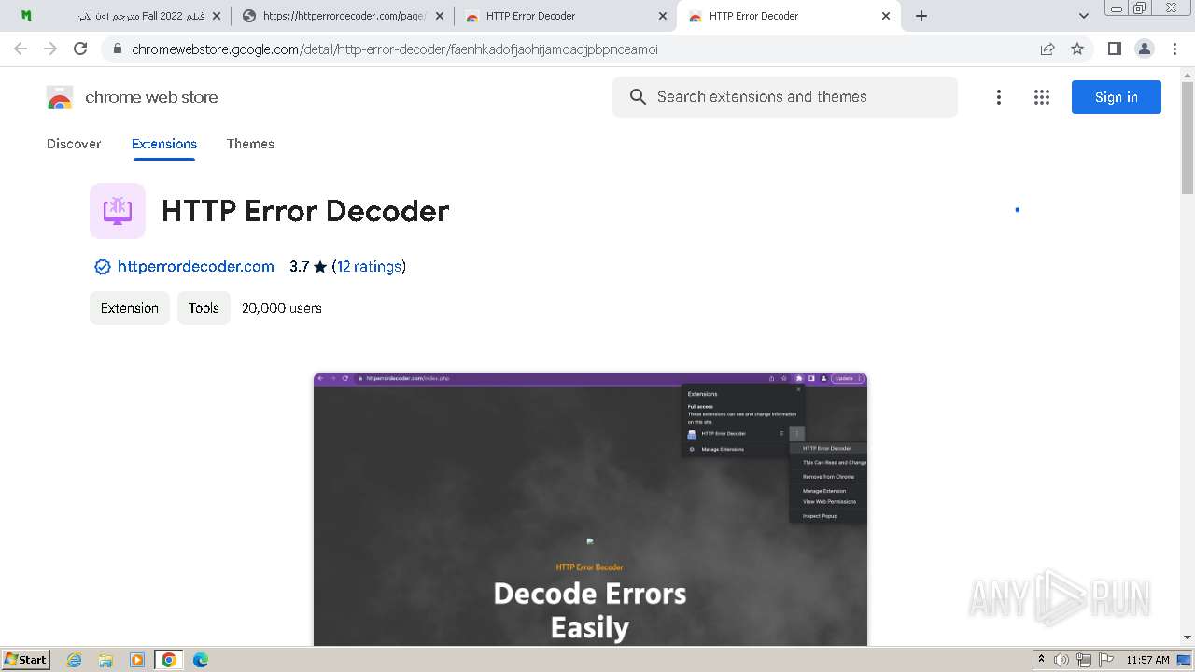The image size is (1195, 672).
Task: Click the Sign in button
Action: click(x=1116, y=97)
